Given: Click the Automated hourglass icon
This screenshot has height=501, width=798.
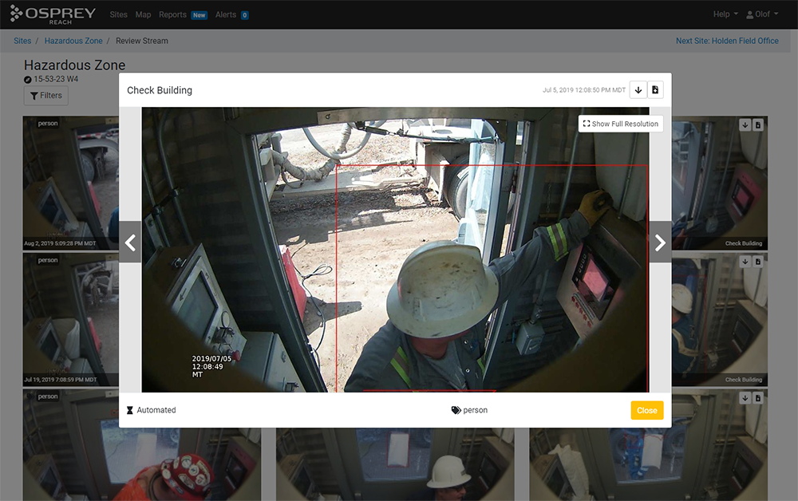Looking at the screenshot, I should (130, 410).
